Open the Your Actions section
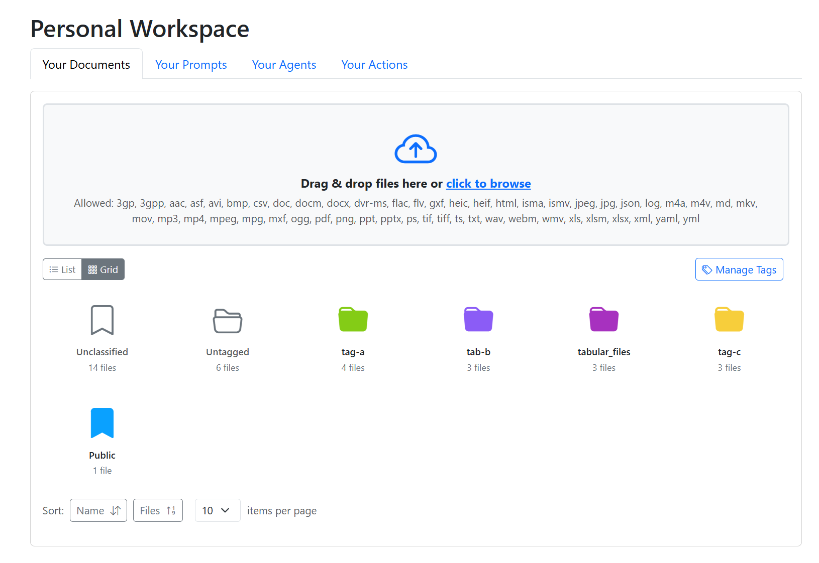819x563 pixels. pyautogui.click(x=374, y=65)
